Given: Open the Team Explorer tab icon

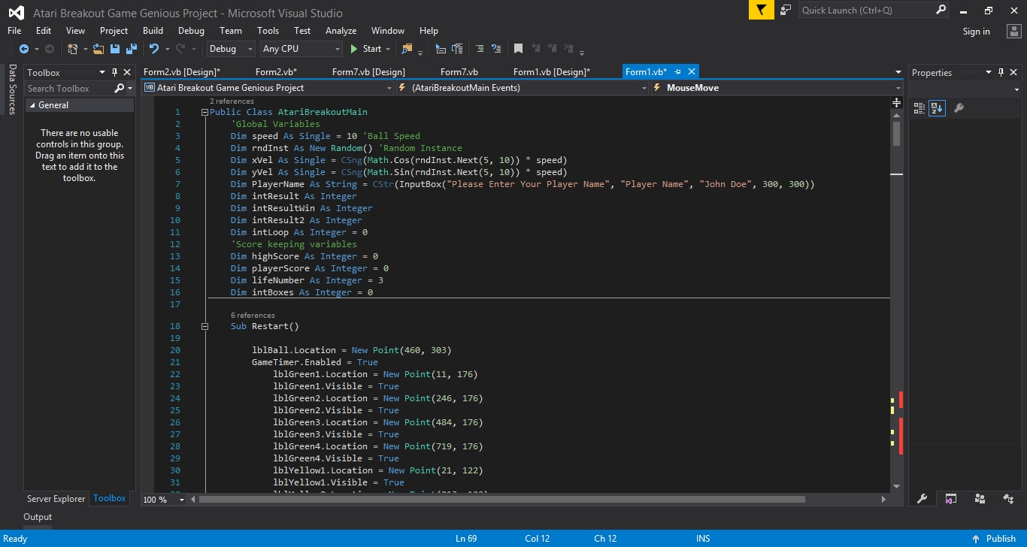Looking at the screenshot, I should [980, 499].
